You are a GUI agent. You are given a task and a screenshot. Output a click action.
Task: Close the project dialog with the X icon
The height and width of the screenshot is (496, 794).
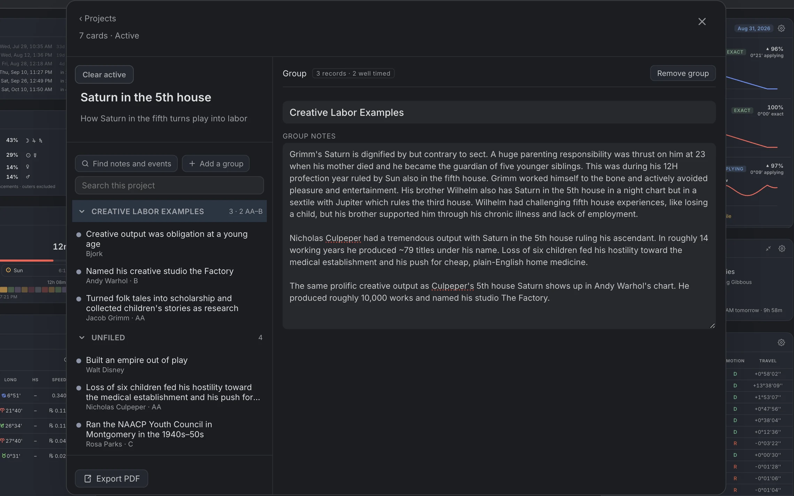tap(702, 22)
